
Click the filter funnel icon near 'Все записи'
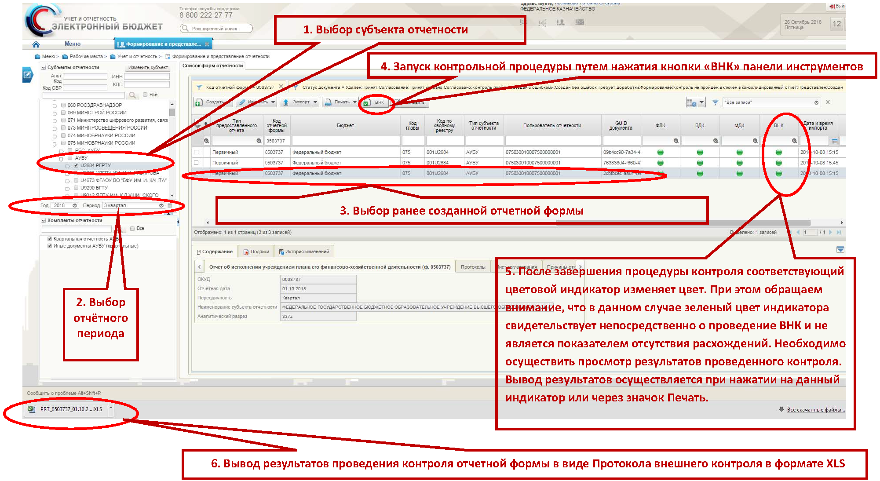point(716,102)
